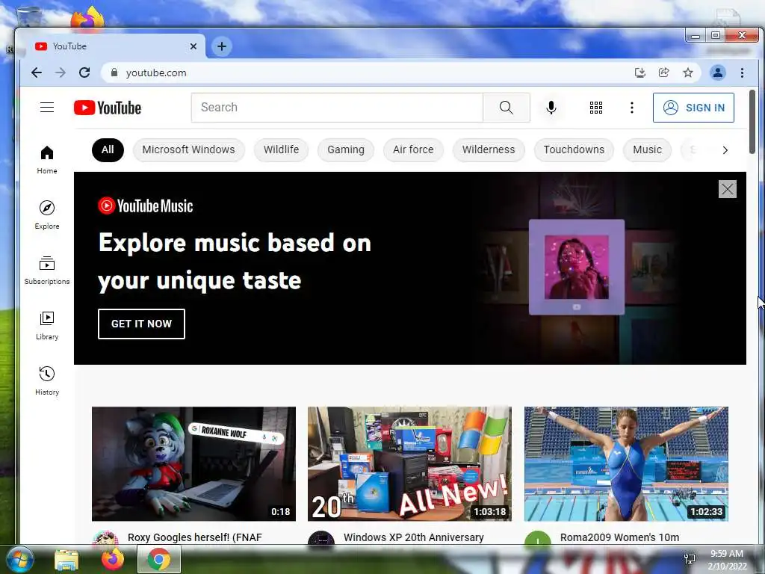Image resolution: width=765 pixels, height=574 pixels.
Task: Open the women's diving video thumbnail
Action: [627, 463]
